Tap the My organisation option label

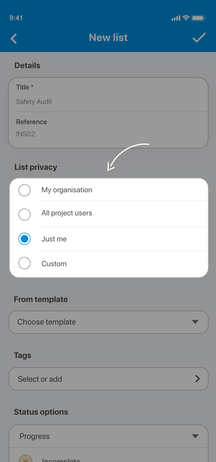pyautogui.click(x=67, y=190)
